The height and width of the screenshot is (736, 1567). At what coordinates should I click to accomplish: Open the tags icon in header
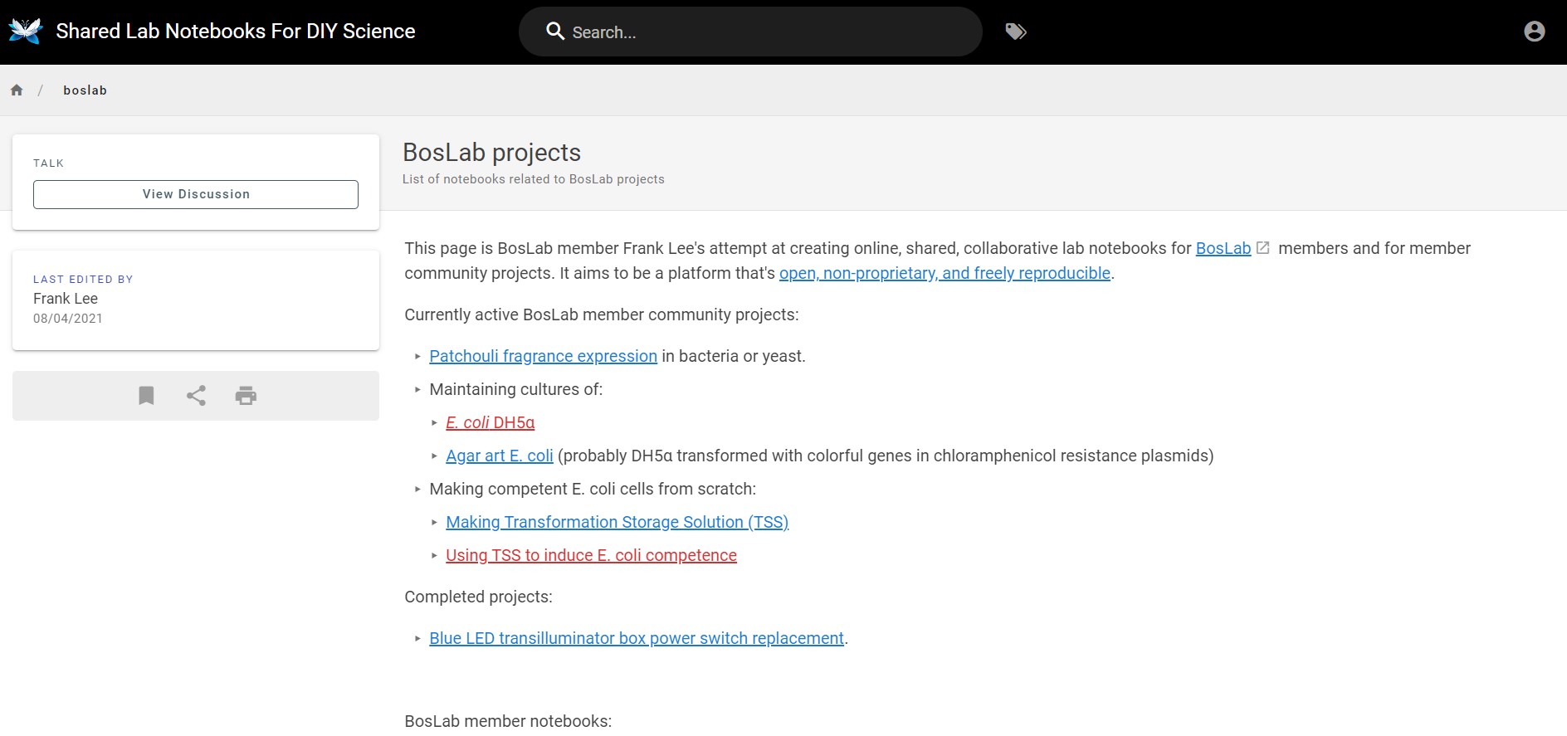(1016, 32)
